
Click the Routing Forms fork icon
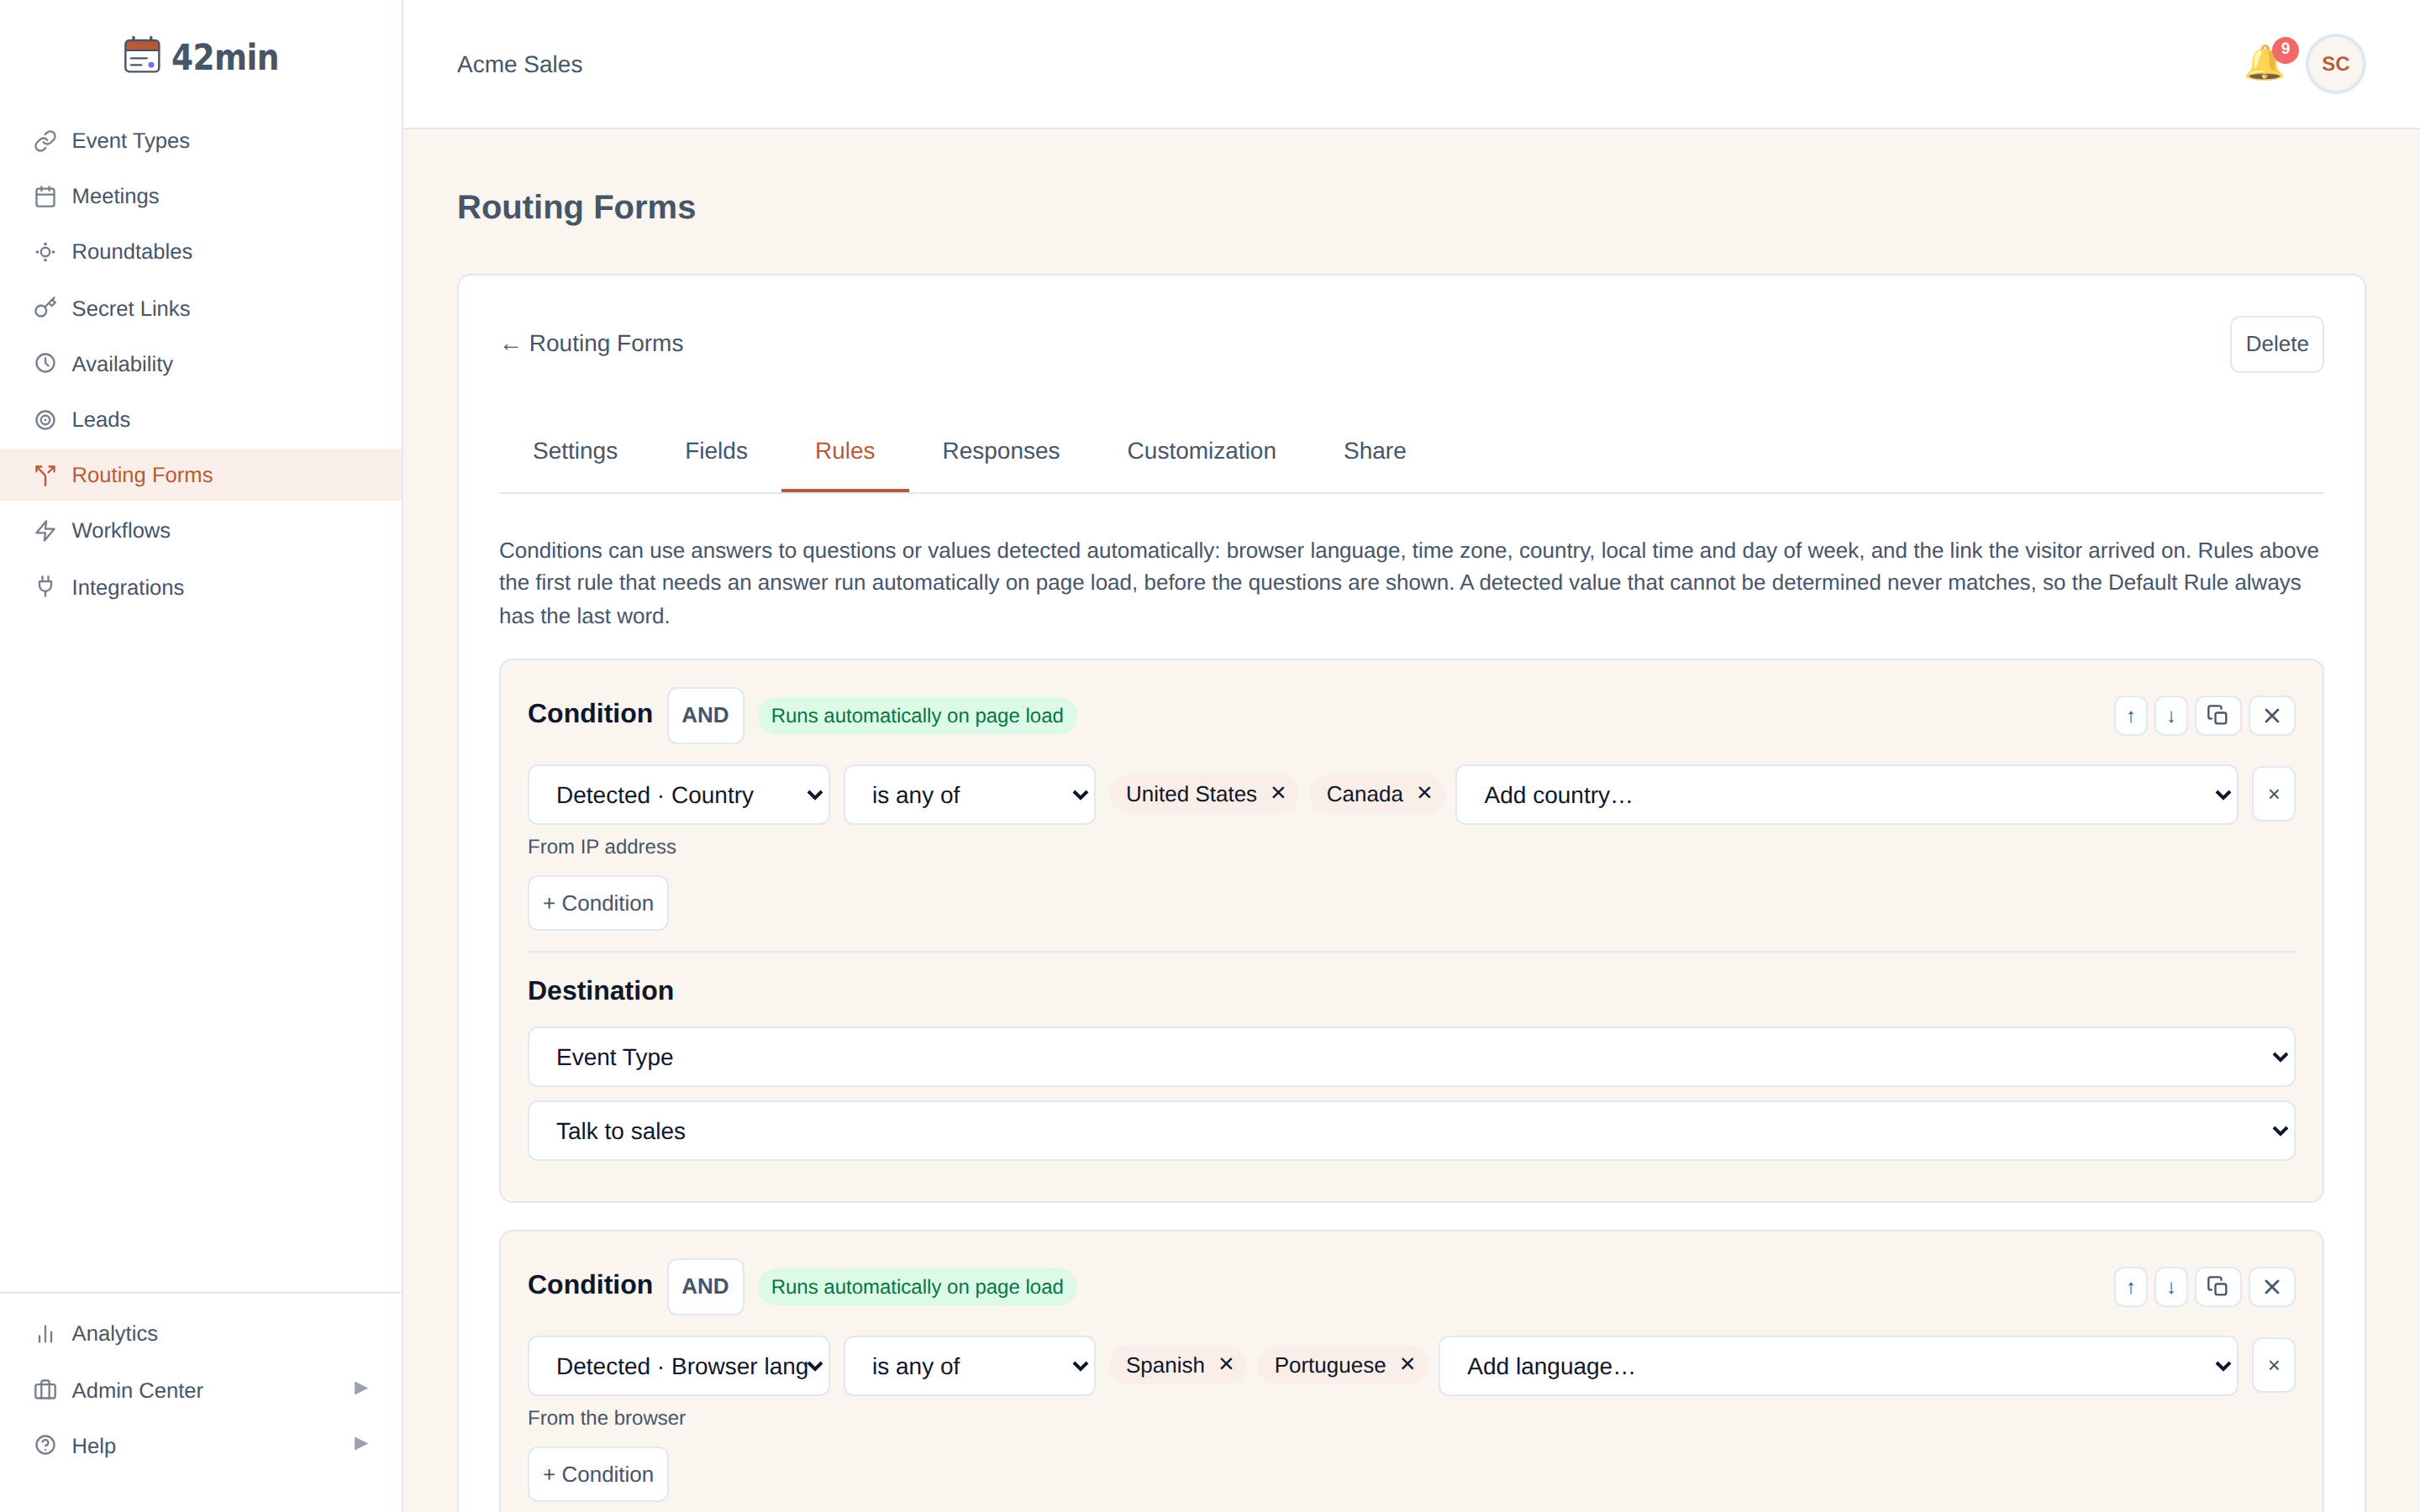tap(45, 475)
